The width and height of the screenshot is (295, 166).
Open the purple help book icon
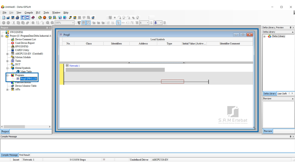coord(33,18)
